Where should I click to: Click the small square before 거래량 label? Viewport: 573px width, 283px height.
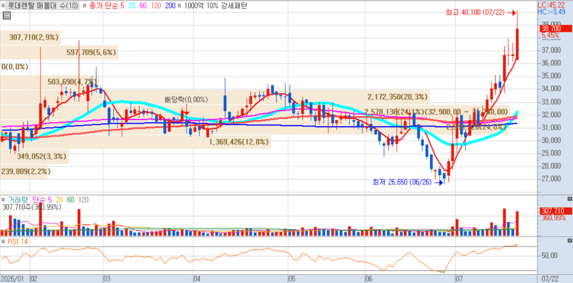[x=4, y=200]
